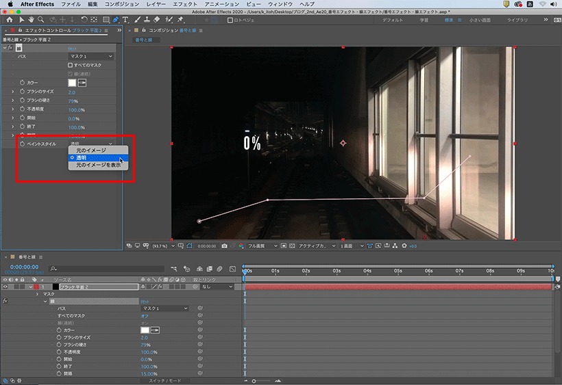The width and height of the screenshot is (562, 385).
Task: Select the Type (T) tool
Action: click(125, 20)
